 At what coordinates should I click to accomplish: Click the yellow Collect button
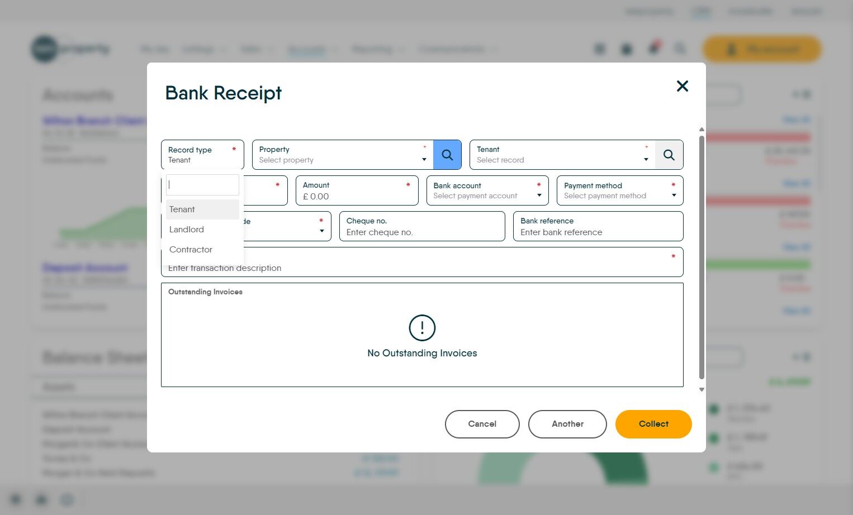pos(653,424)
